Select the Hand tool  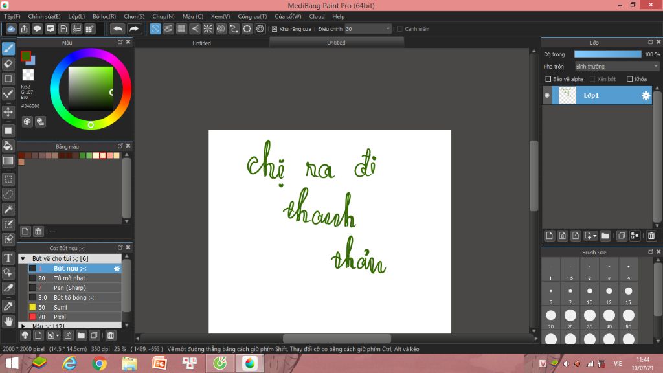8,321
